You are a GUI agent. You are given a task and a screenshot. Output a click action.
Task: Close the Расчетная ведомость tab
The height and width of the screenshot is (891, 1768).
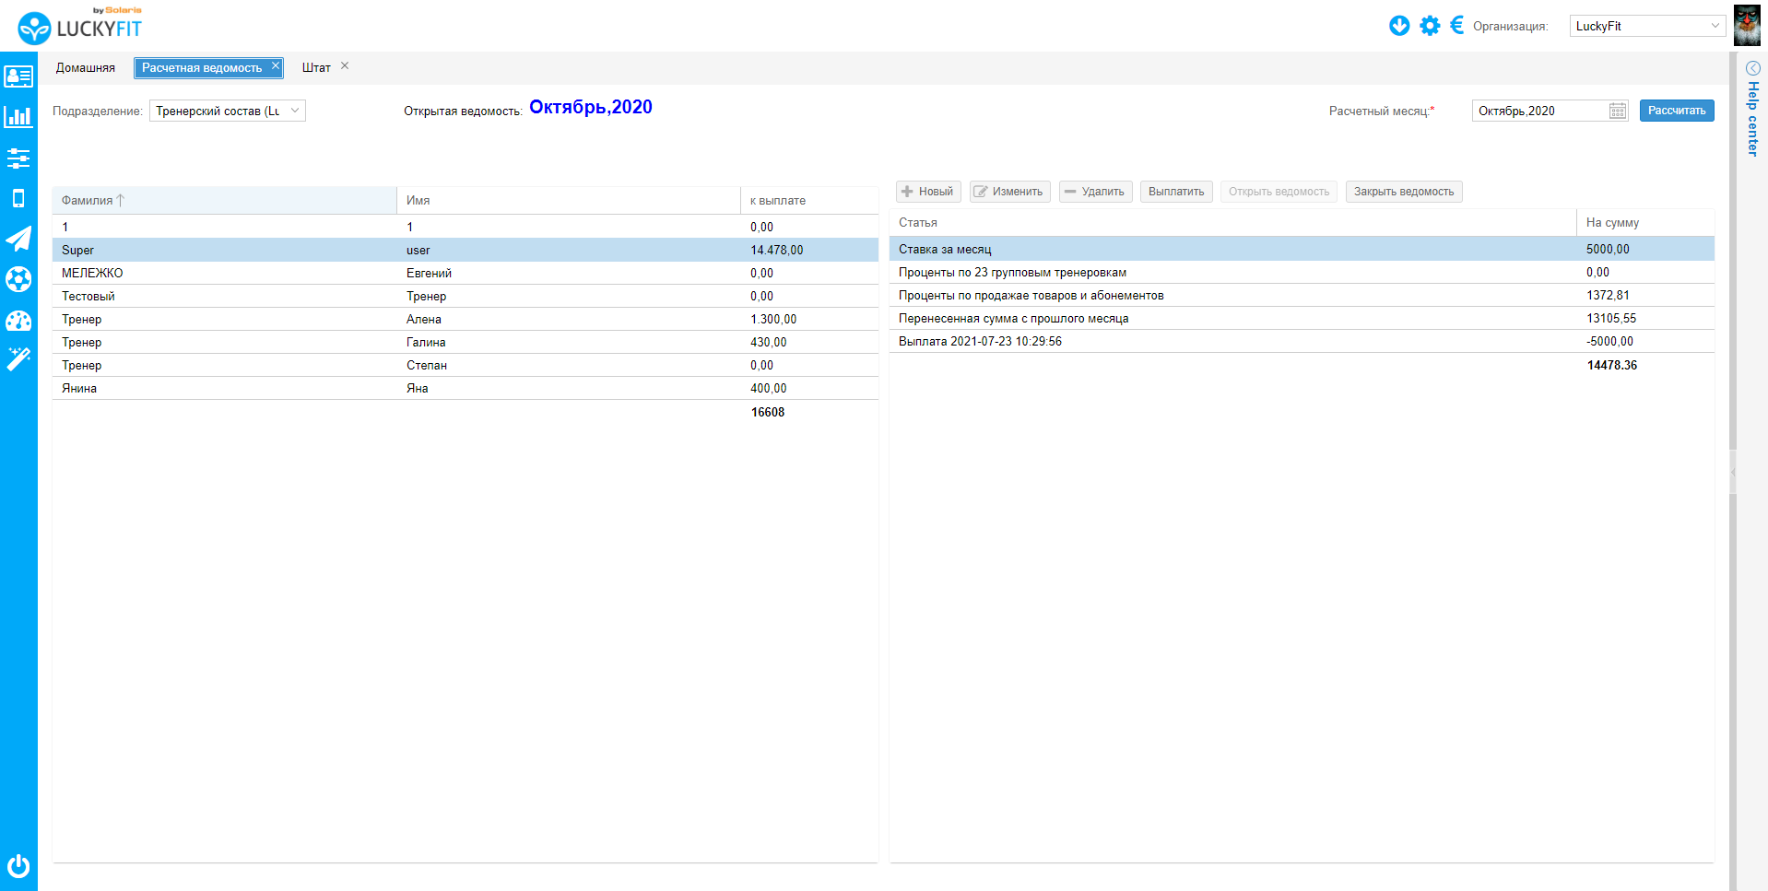275,65
